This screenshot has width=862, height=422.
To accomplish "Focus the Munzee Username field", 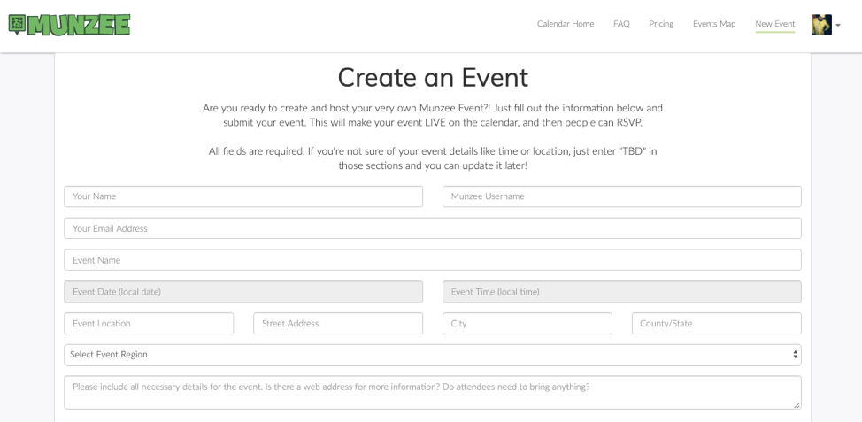I will tap(622, 196).
